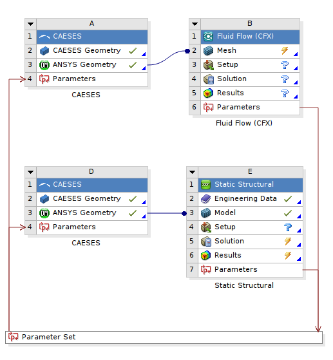
Task: Open system A dropdown arrow menu
Action: (x=30, y=24)
